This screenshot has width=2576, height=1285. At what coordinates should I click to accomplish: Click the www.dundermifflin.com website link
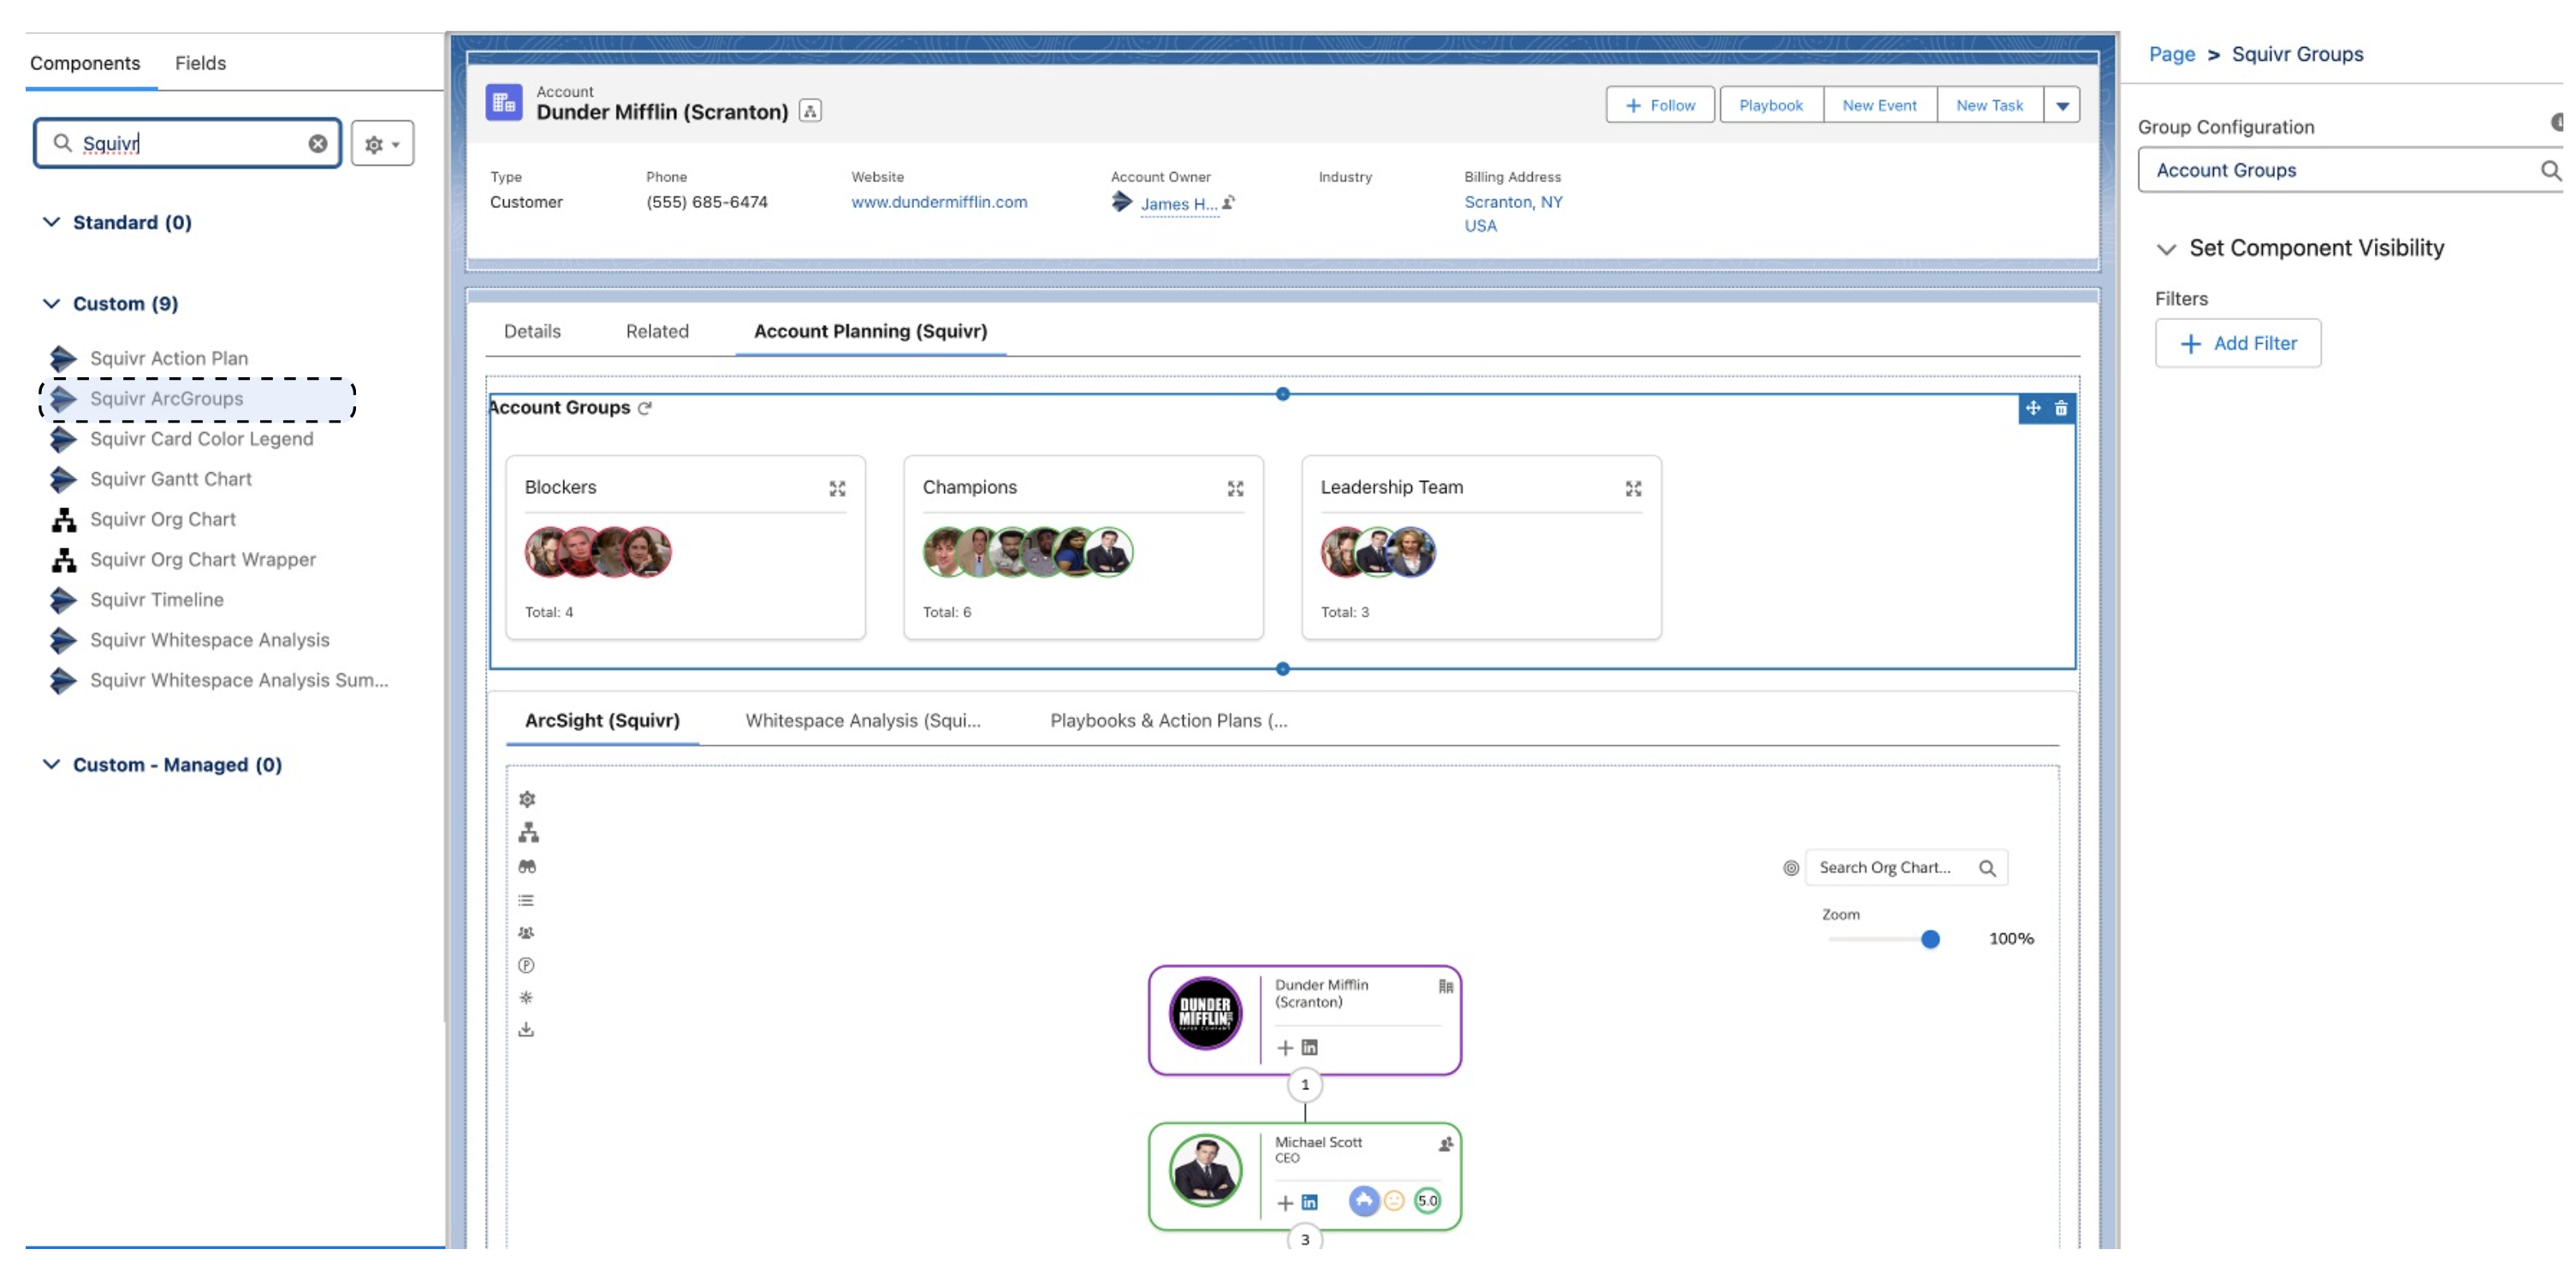(938, 200)
